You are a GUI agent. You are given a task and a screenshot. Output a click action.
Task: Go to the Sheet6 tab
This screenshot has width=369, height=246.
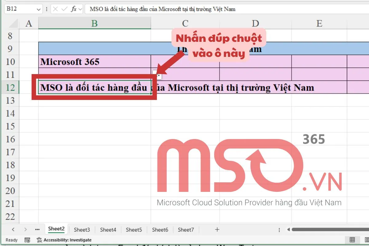tap(160, 229)
